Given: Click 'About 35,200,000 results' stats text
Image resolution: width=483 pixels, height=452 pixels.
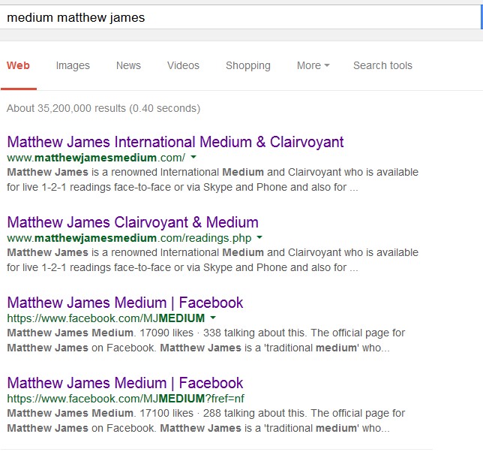Looking at the screenshot, I should pyautogui.click(x=103, y=109).
